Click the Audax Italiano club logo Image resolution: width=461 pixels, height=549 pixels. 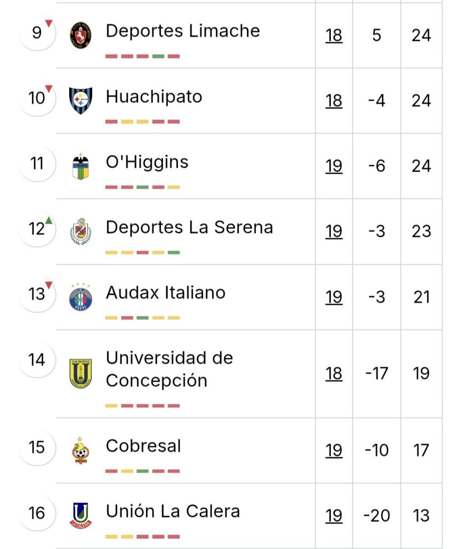pyautogui.click(x=80, y=297)
